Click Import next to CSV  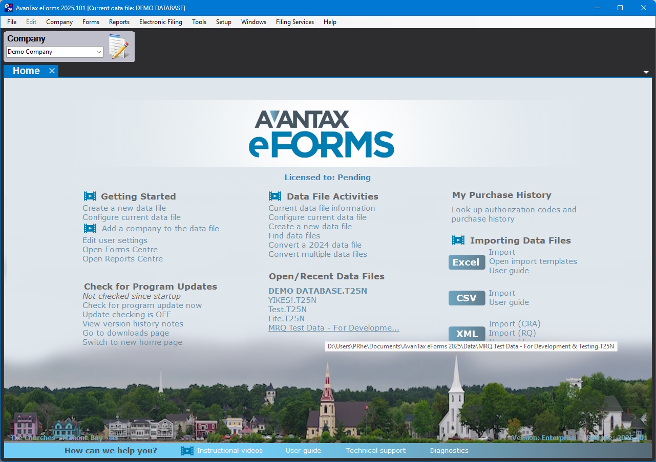[x=502, y=293]
